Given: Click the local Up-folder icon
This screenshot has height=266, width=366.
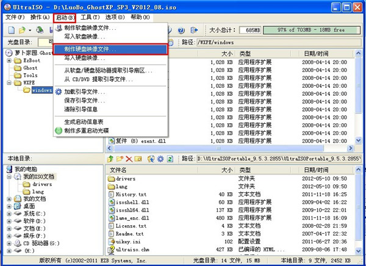Looking at the screenshot, I should [x=110, y=159].
